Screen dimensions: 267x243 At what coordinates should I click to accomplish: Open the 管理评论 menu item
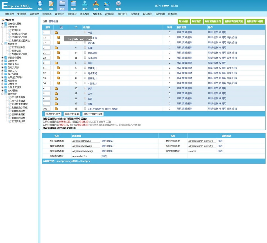[x=60, y=14]
